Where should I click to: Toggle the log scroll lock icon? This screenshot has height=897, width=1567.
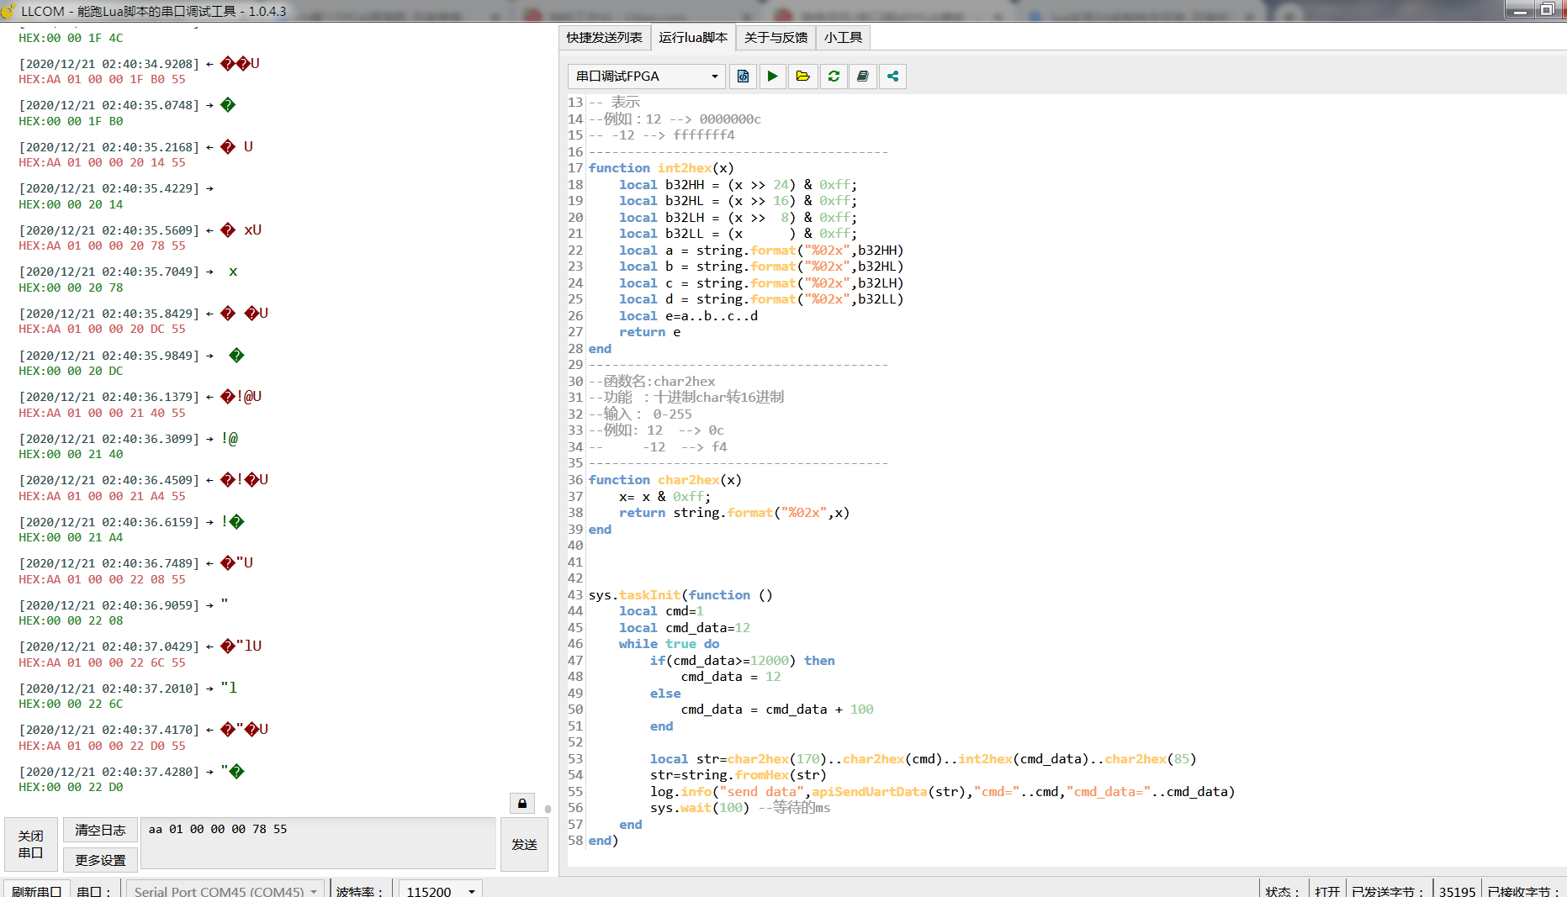pyautogui.click(x=521, y=804)
